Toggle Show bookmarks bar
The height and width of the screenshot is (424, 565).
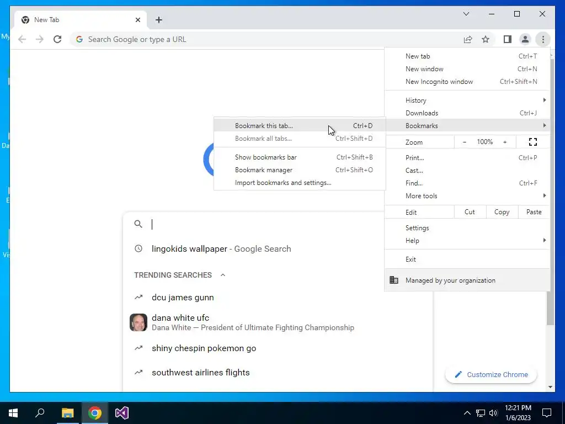click(x=300, y=157)
